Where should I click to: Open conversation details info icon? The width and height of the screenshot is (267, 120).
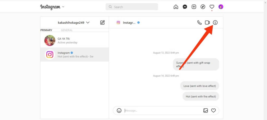pos(215,23)
